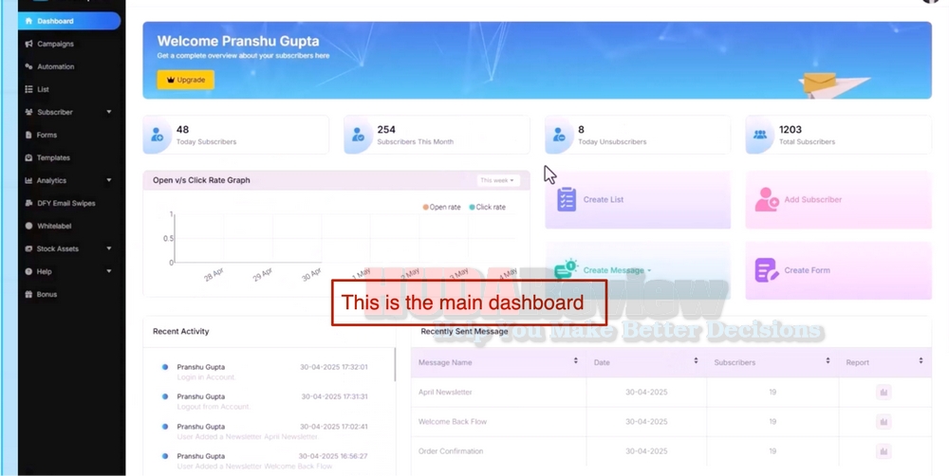This screenshot has width=949, height=476.
Task: Click the Total Subscribers group icon
Action: pyautogui.click(x=760, y=136)
